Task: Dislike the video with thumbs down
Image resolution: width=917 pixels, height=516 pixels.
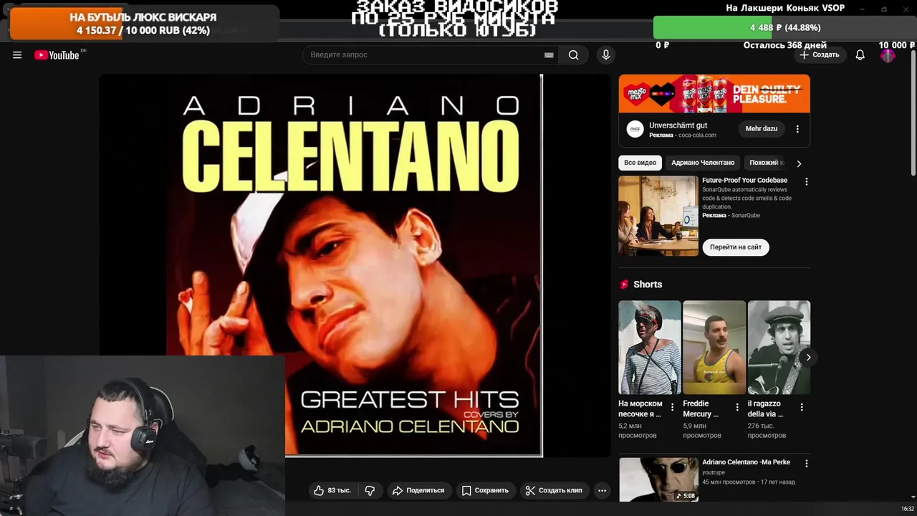Action: coord(370,490)
